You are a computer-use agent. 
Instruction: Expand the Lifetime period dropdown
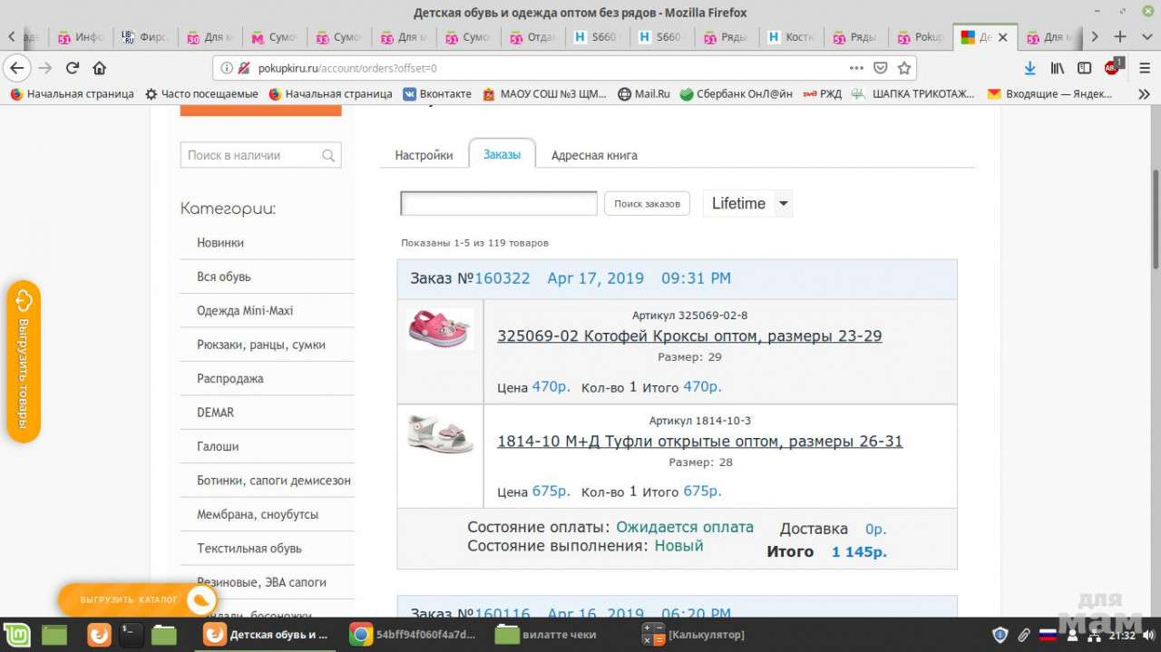(x=784, y=203)
